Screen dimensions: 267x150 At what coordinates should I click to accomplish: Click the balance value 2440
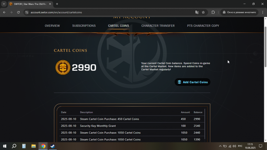pyautogui.click(x=197, y=133)
